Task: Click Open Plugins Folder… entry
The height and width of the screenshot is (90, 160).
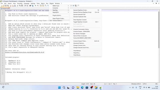Action: click(59, 18)
